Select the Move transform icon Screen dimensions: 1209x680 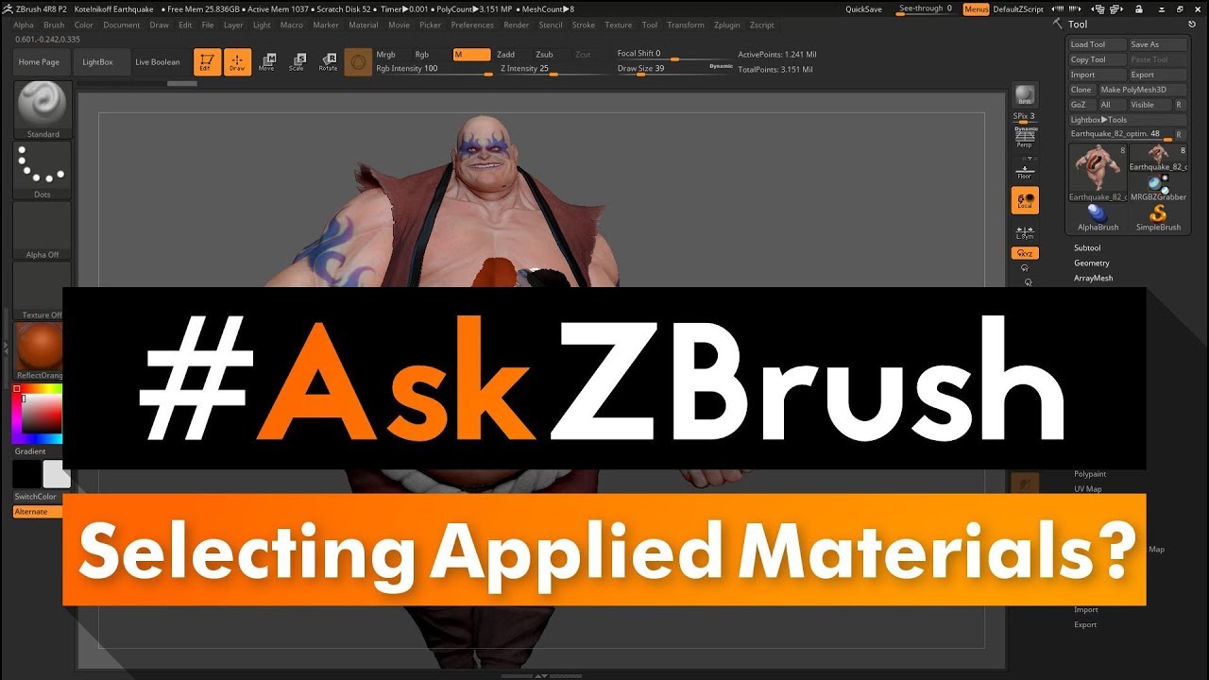[267, 62]
